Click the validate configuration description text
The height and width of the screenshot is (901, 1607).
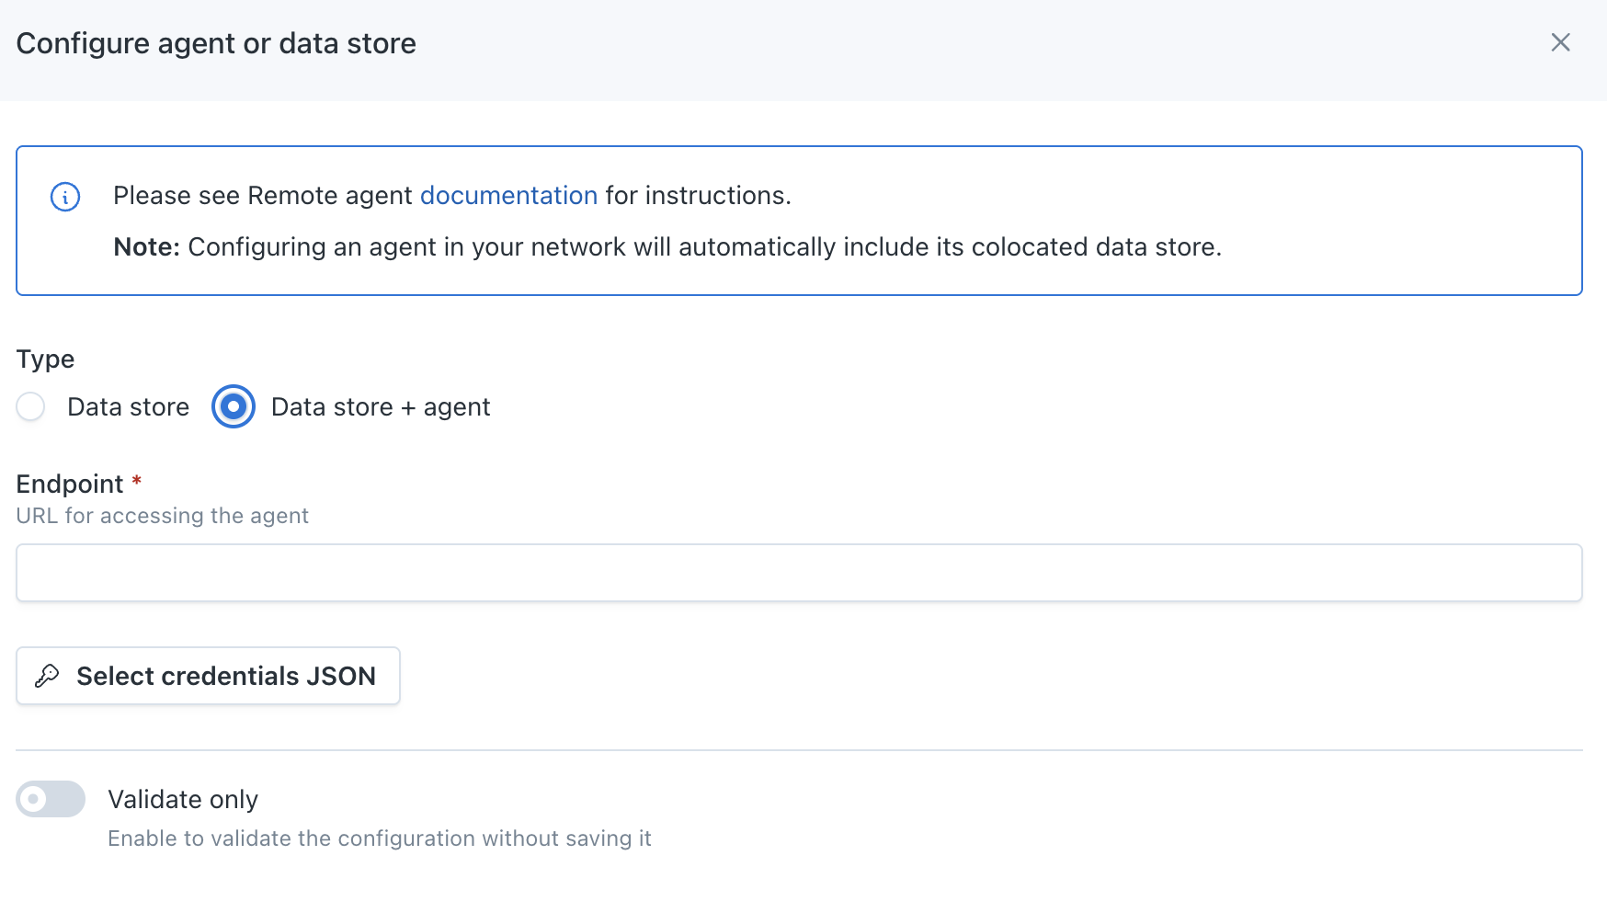pyautogui.click(x=379, y=838)
